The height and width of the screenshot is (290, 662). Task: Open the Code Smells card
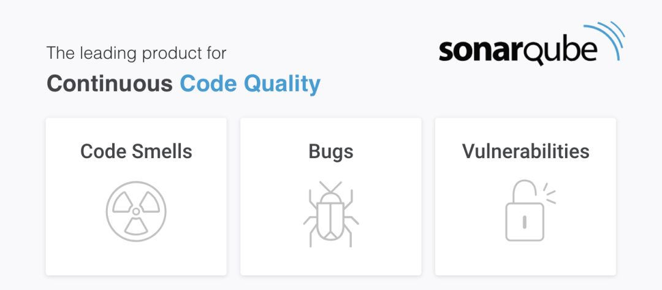(x=136, y=197)
